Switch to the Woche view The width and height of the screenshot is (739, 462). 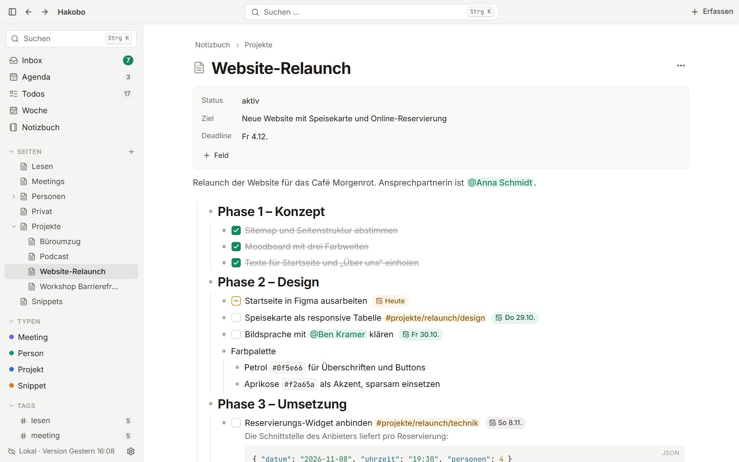pyautogui.click(x=71, y=110)
